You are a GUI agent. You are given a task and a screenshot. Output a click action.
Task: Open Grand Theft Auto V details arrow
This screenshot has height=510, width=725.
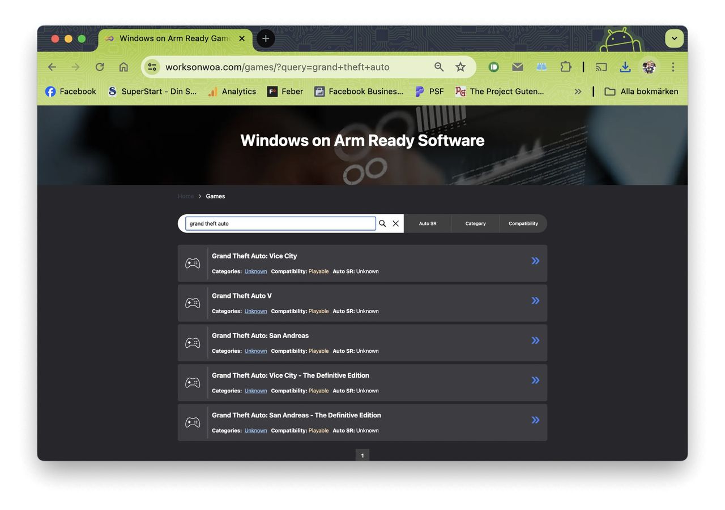click(535, 301)
